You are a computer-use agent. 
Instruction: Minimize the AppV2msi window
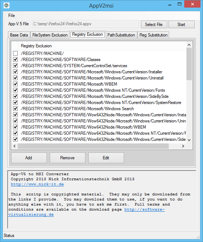(170, 5)
